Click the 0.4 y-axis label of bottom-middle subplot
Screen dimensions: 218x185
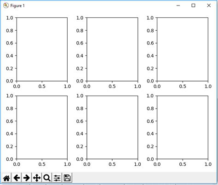tap(80, 134)
